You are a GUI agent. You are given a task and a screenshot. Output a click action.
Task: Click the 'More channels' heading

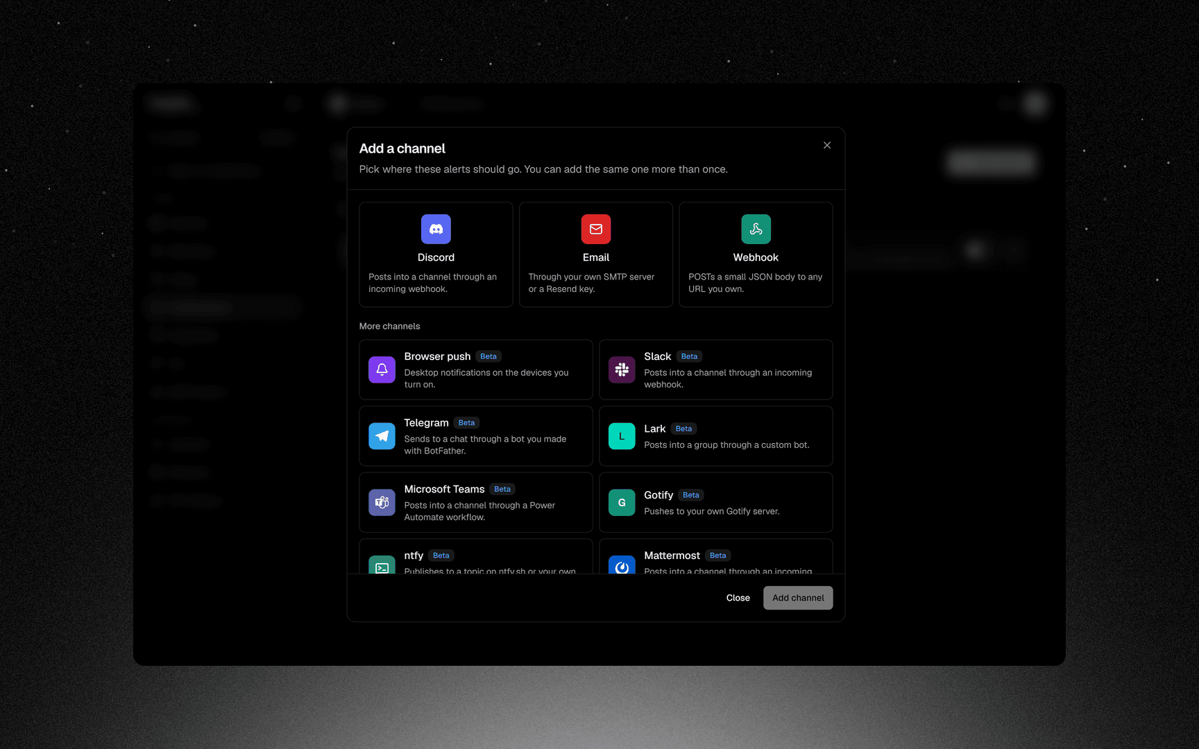click(x=389, y=326)
